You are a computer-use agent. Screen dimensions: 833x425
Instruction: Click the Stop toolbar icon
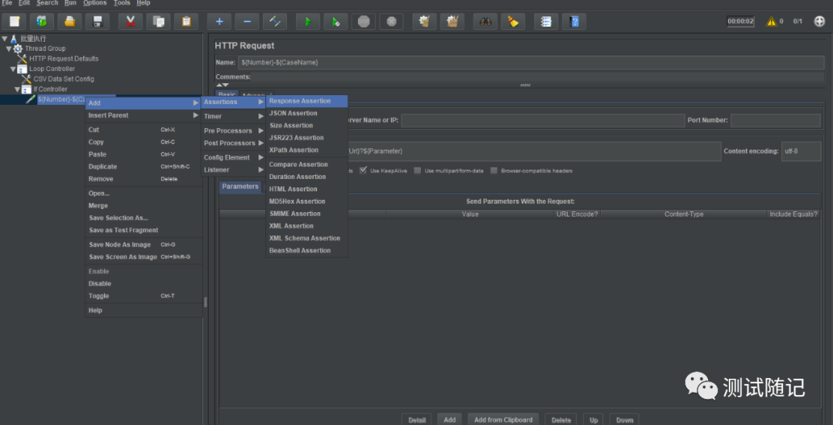pos(363,22)
